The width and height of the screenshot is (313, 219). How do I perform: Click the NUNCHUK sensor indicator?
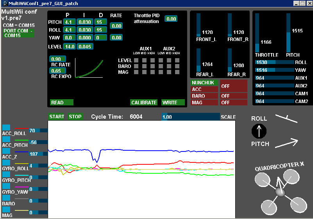(204, 83)
